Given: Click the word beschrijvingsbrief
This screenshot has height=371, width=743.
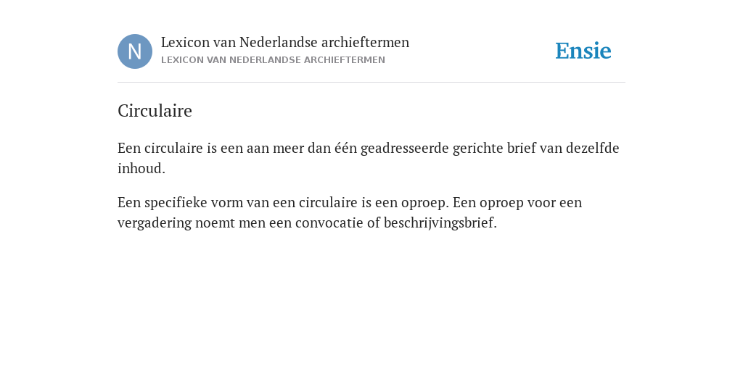Looking at the screenshot, I should (x=440, y=222).
